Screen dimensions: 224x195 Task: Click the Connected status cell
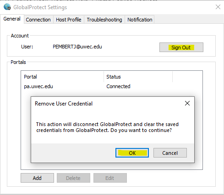118,86
